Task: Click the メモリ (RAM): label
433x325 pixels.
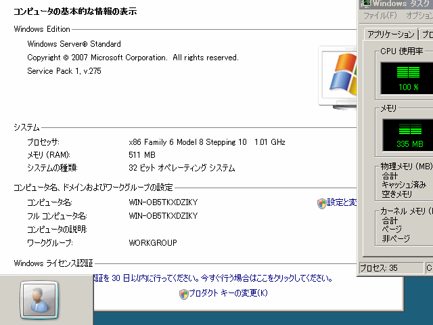Action: tap(49, 155)
